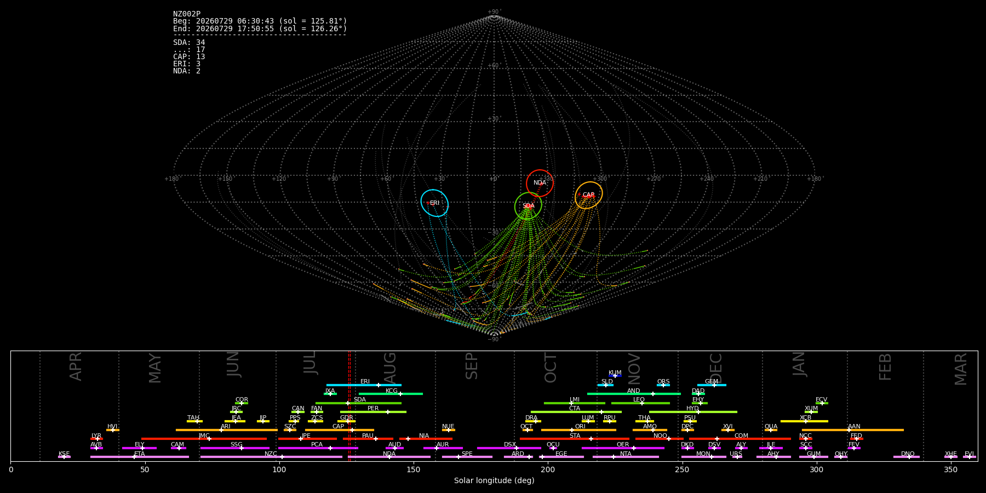Select the GEM shower bar in timeline
Screen dimensions: 986x493
pos(712,385)
